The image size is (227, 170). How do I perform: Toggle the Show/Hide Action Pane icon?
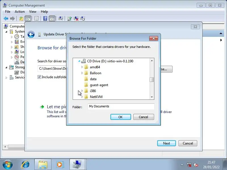click(52, 18)
